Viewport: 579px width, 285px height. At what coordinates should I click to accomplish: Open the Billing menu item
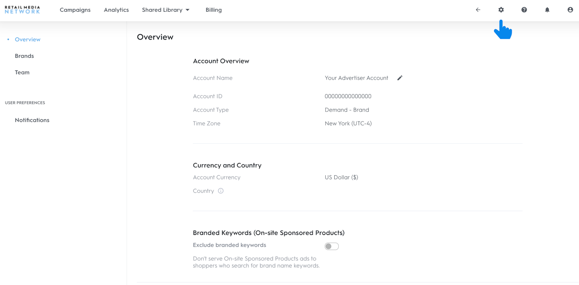214,10
